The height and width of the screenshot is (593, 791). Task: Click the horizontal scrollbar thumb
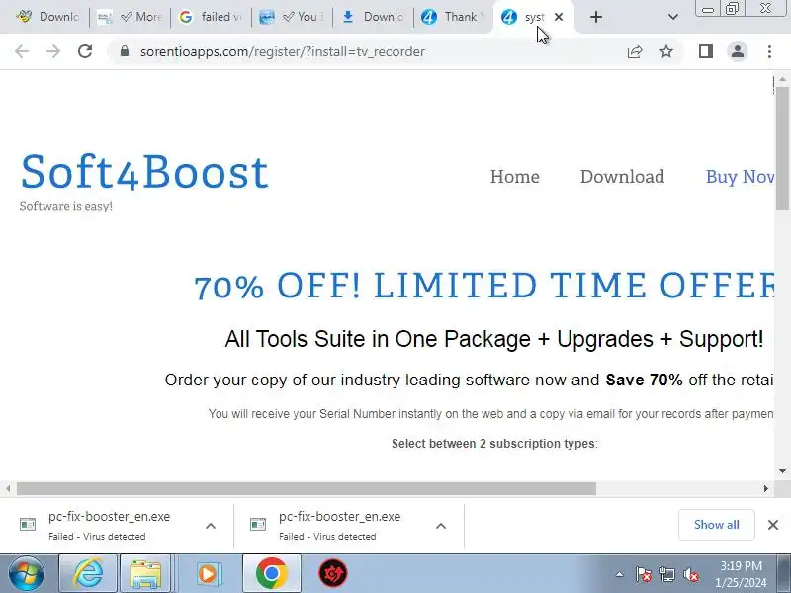click(307, 488)
